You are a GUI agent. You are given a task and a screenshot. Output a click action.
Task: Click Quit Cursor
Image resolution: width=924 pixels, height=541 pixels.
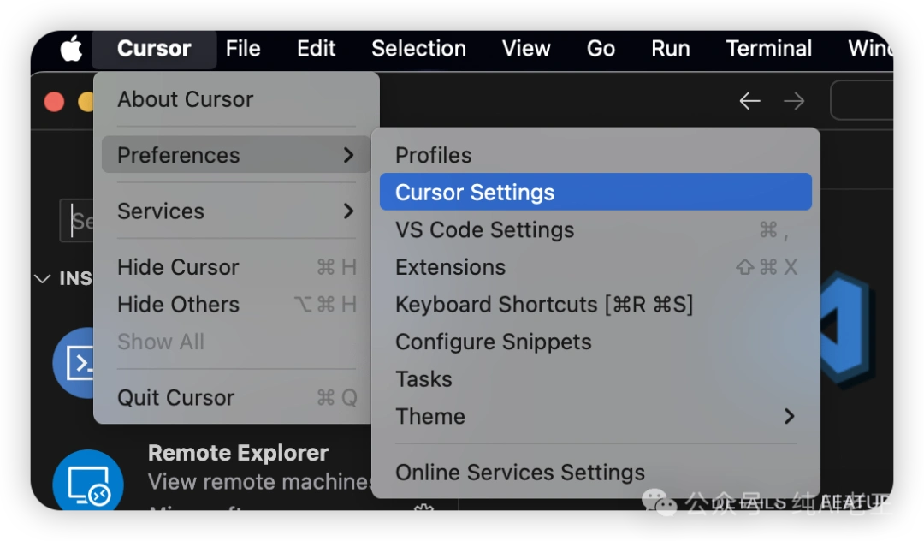coord(175,398)
